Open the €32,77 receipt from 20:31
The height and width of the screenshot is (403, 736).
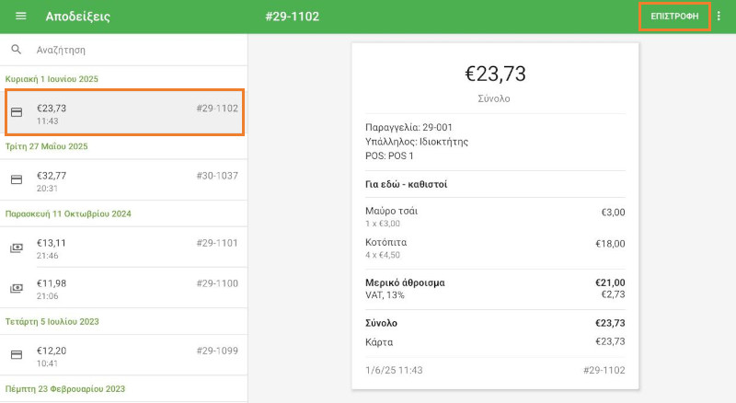(124, 179)
